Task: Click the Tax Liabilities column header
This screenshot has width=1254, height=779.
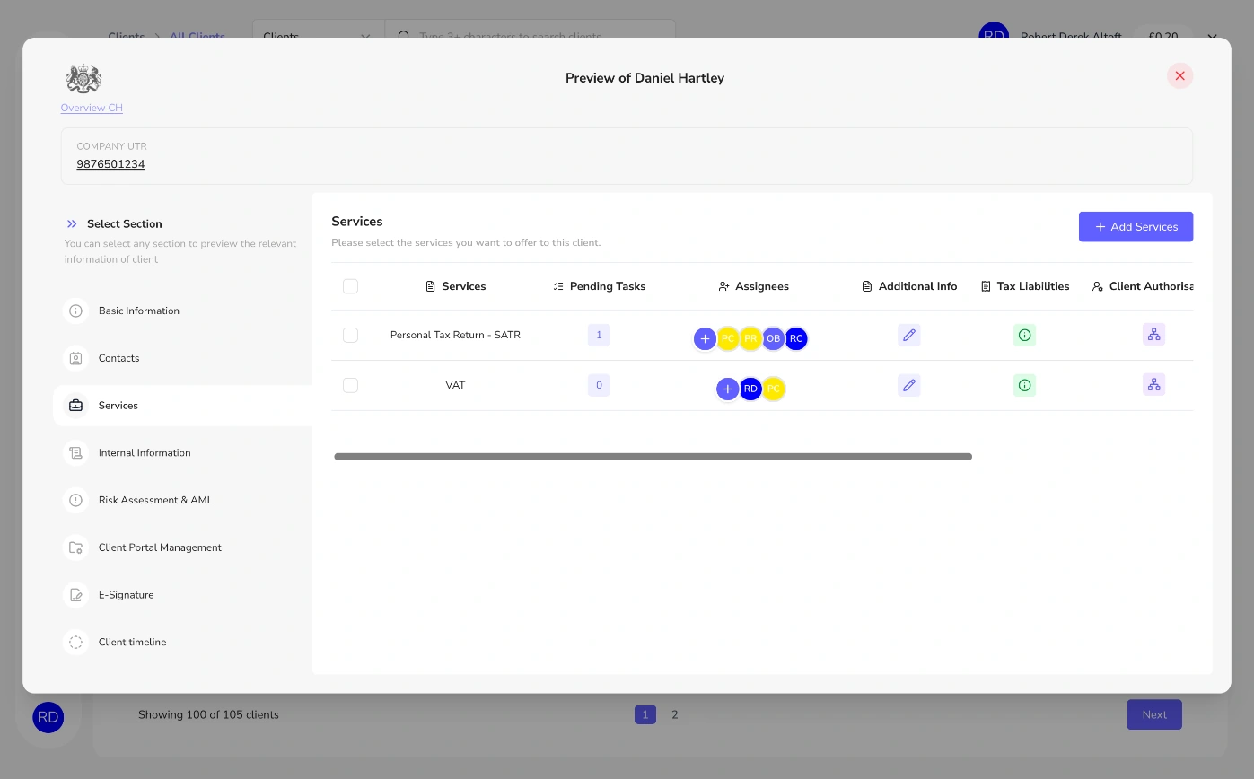Action: coord(1024,286)
